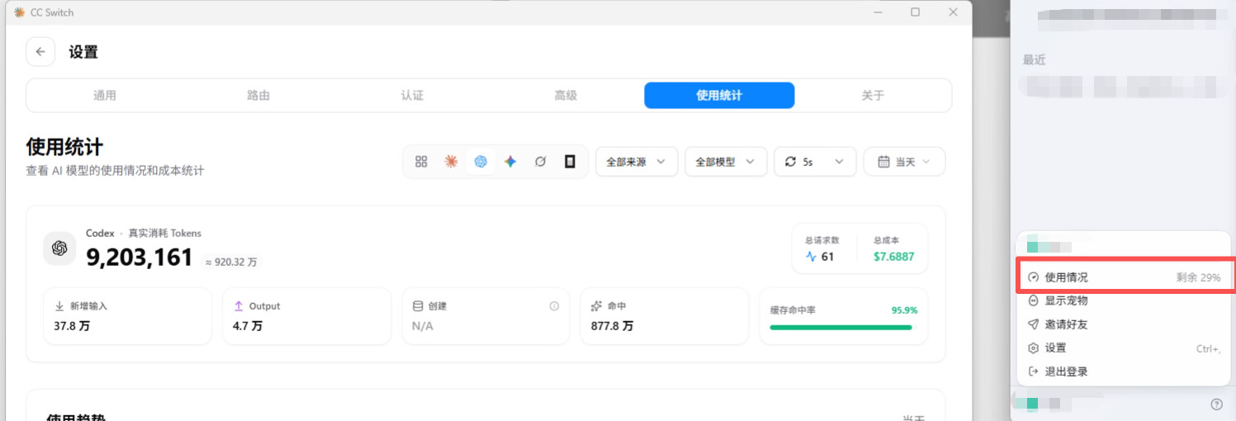Click the info icon in 创建 card
The image size is (1236, 421).
pos(554,306)
